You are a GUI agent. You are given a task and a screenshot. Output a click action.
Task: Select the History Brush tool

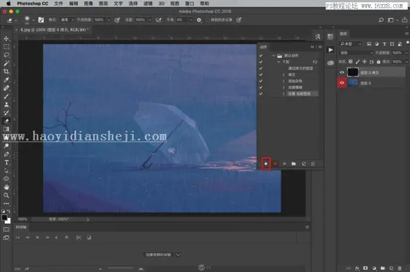point(6,113)
